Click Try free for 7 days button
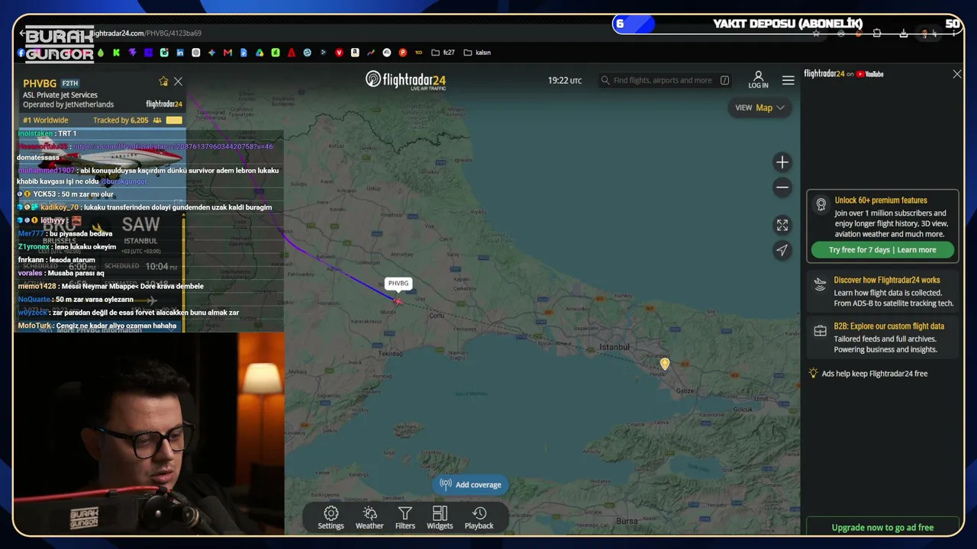This screenshot has width=977, height=549. point(882,250)
